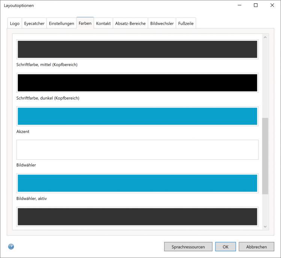Image resolution: width=281 pixels, height=258 pixels.
Task: Click the Sprachressourcen button
Action: click(x=188, y=247)
